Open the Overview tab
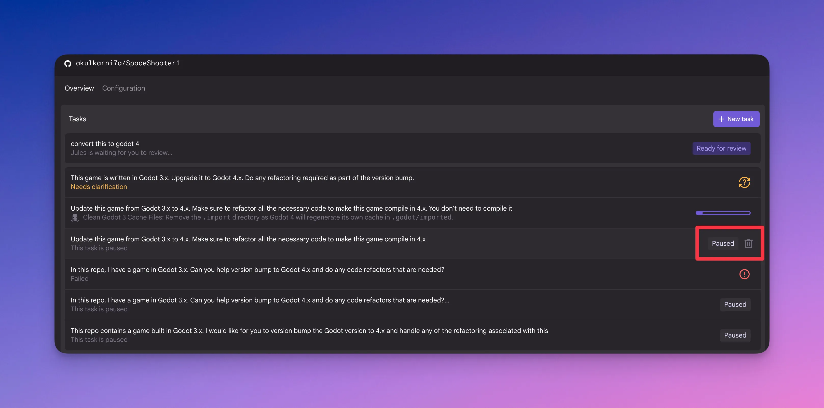 [79, 88]
